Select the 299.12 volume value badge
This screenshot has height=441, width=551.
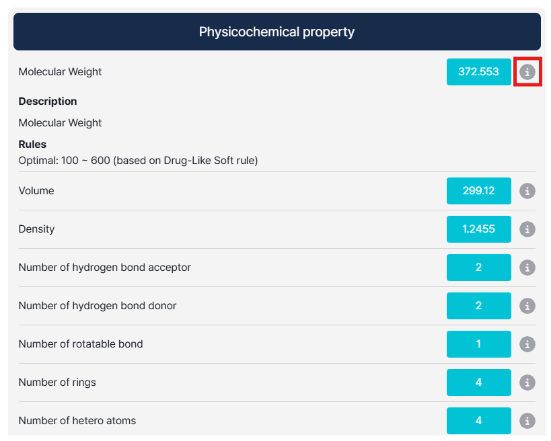click(478, 191)
